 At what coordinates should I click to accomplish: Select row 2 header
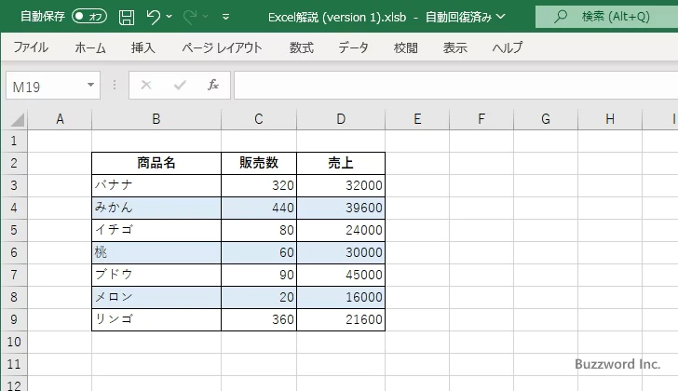[14, 163]
